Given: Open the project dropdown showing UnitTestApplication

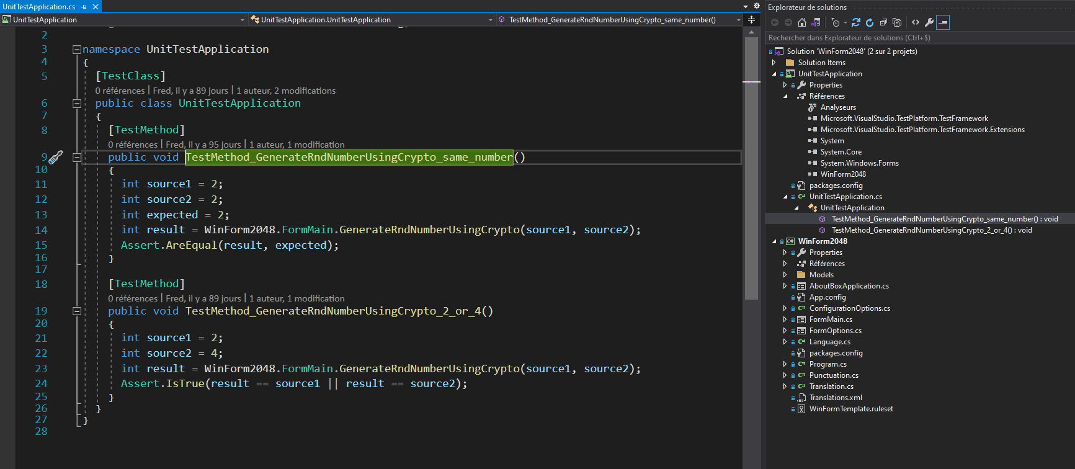Looking at the screenshot, I should coord(124,20).
